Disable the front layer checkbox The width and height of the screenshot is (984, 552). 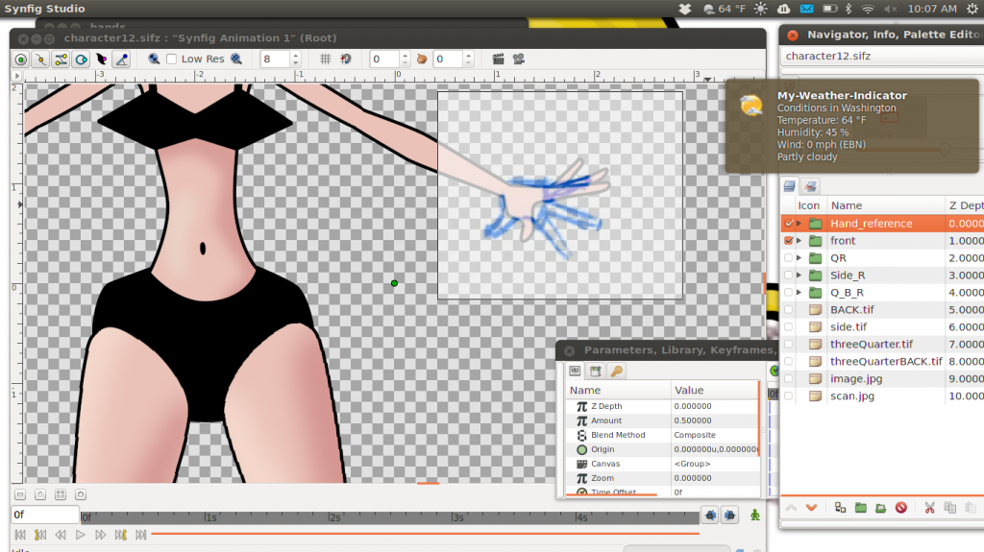[x=789, y=240]
